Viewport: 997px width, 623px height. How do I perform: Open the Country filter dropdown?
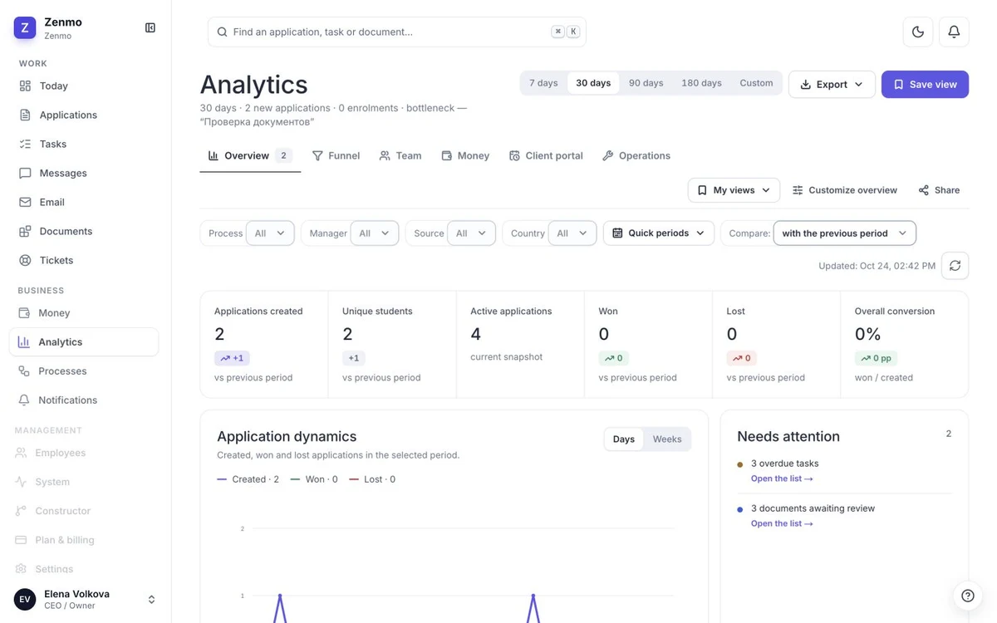pyautogui.click(x=572, y=233)
